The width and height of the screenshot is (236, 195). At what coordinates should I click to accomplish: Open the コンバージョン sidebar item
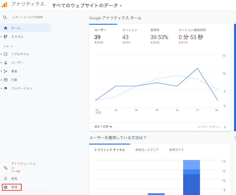click(x=22, y=88)
